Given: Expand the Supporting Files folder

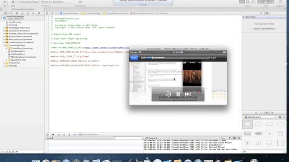Looking at the screenshot, I should pyautogui.click(x=6, y=60).
